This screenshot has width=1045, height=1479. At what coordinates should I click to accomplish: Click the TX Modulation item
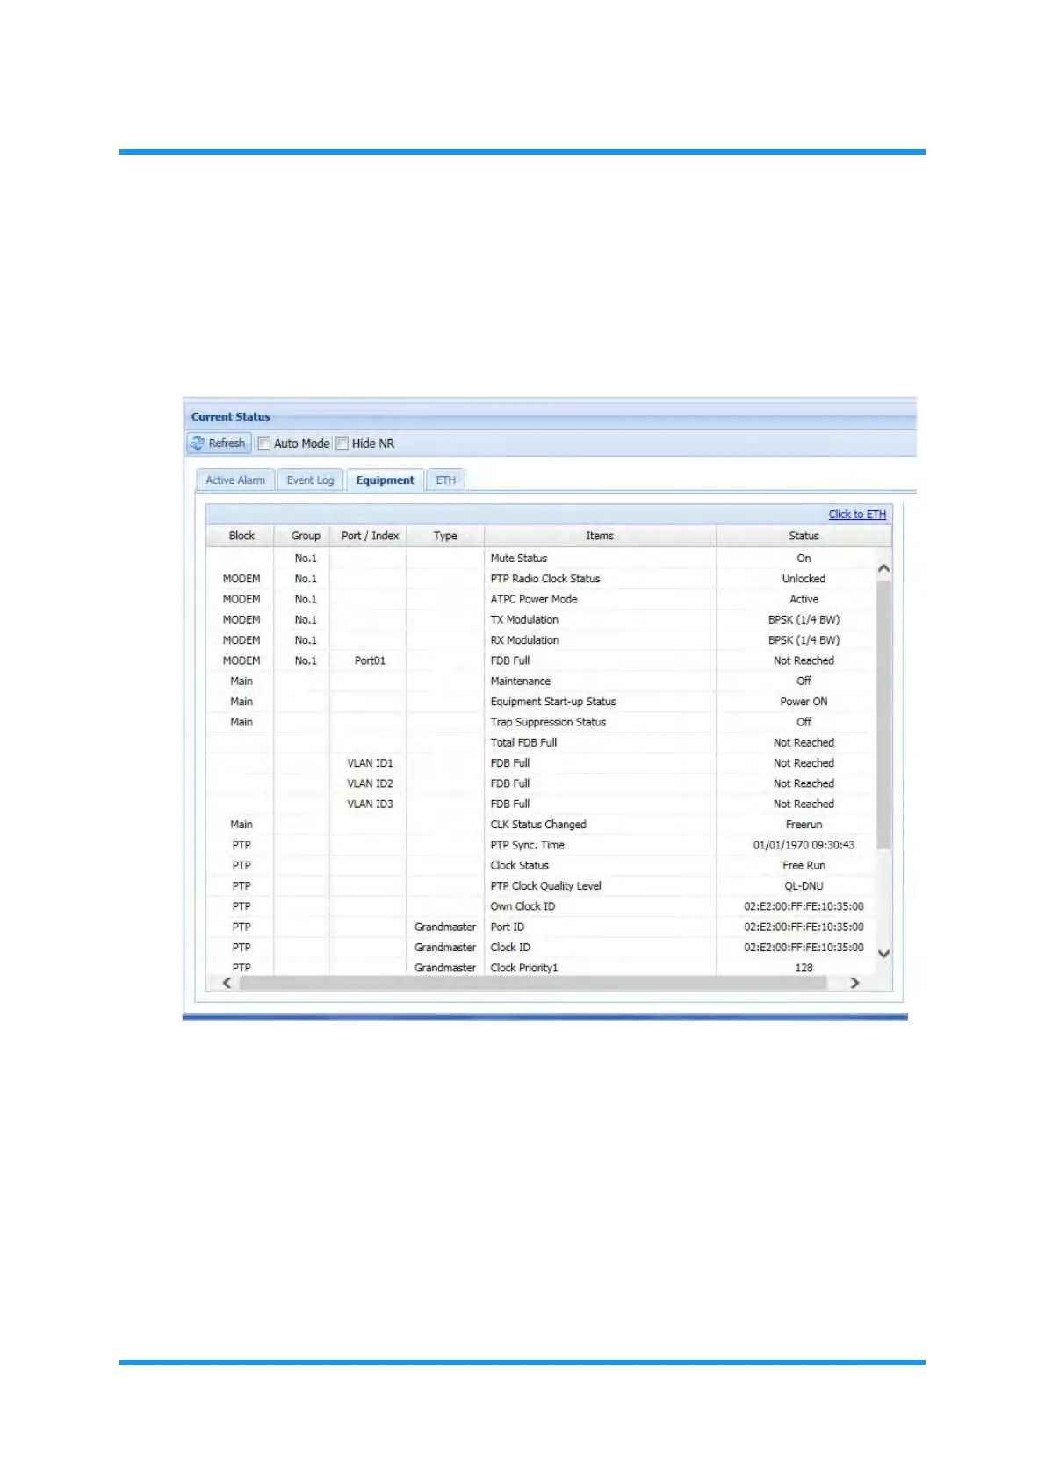524,620
